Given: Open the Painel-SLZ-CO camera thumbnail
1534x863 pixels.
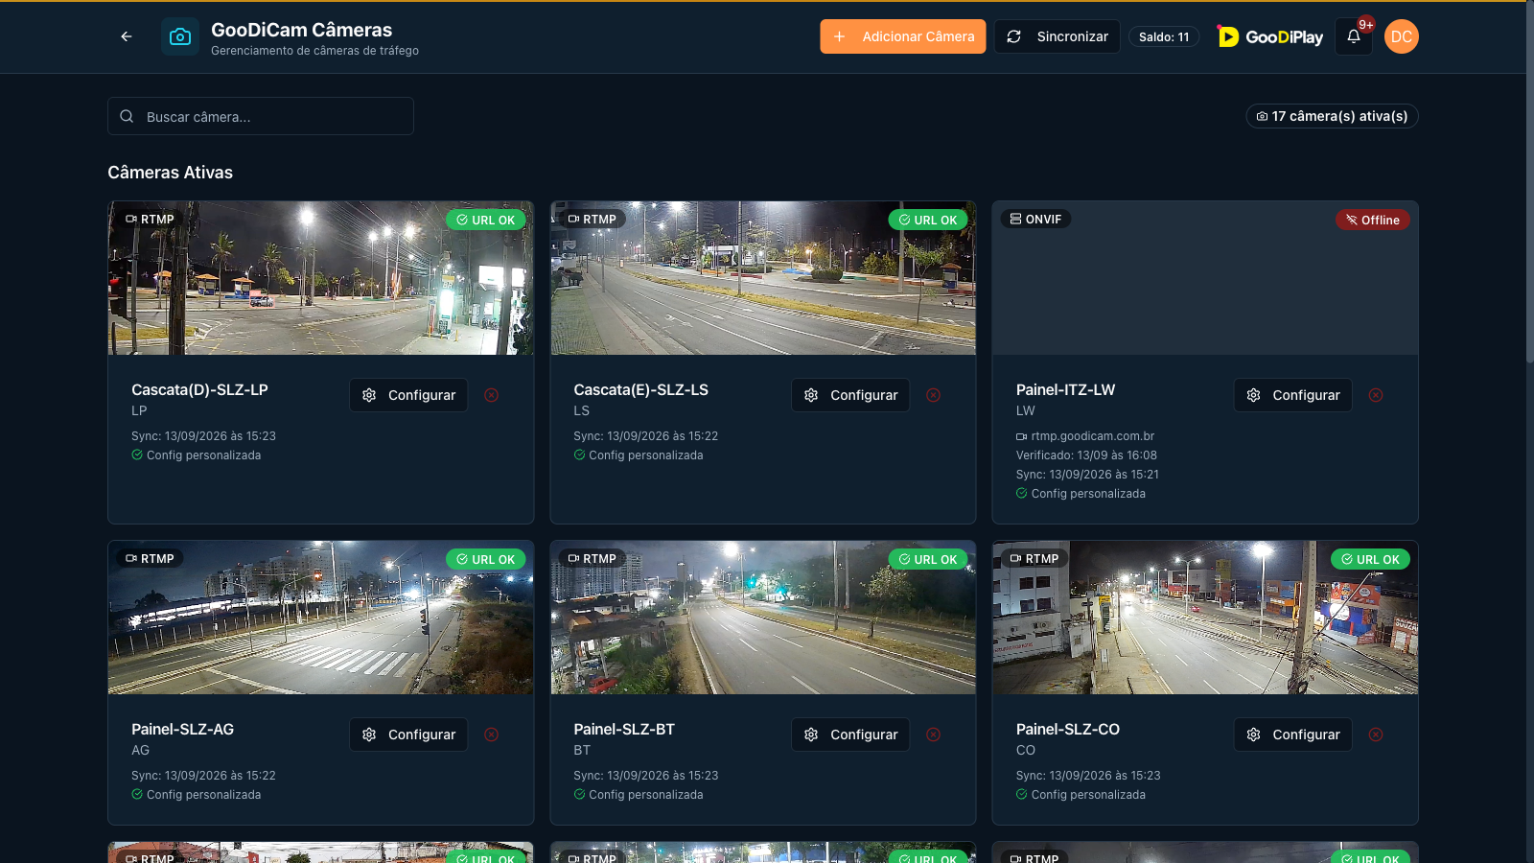Looking at the screenshot, I should (1205, 618).
